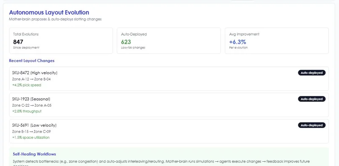Select the SKU-8472 (High velocity) row title
The width and height of the screenshot is (339, 166).
pyautogui.click(x=35, y=73)
